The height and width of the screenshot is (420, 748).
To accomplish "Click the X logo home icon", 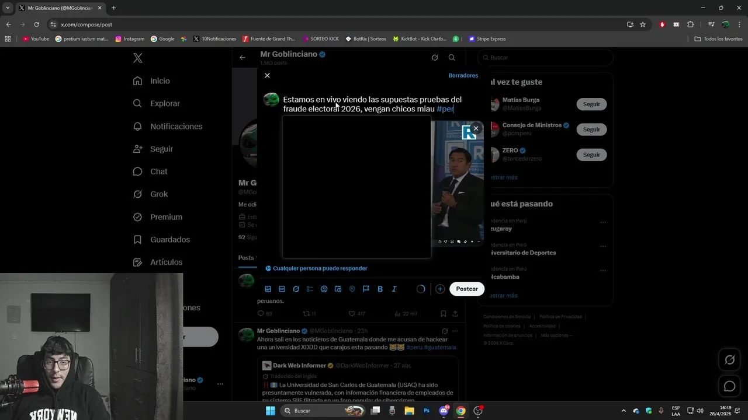I will 137,58.
